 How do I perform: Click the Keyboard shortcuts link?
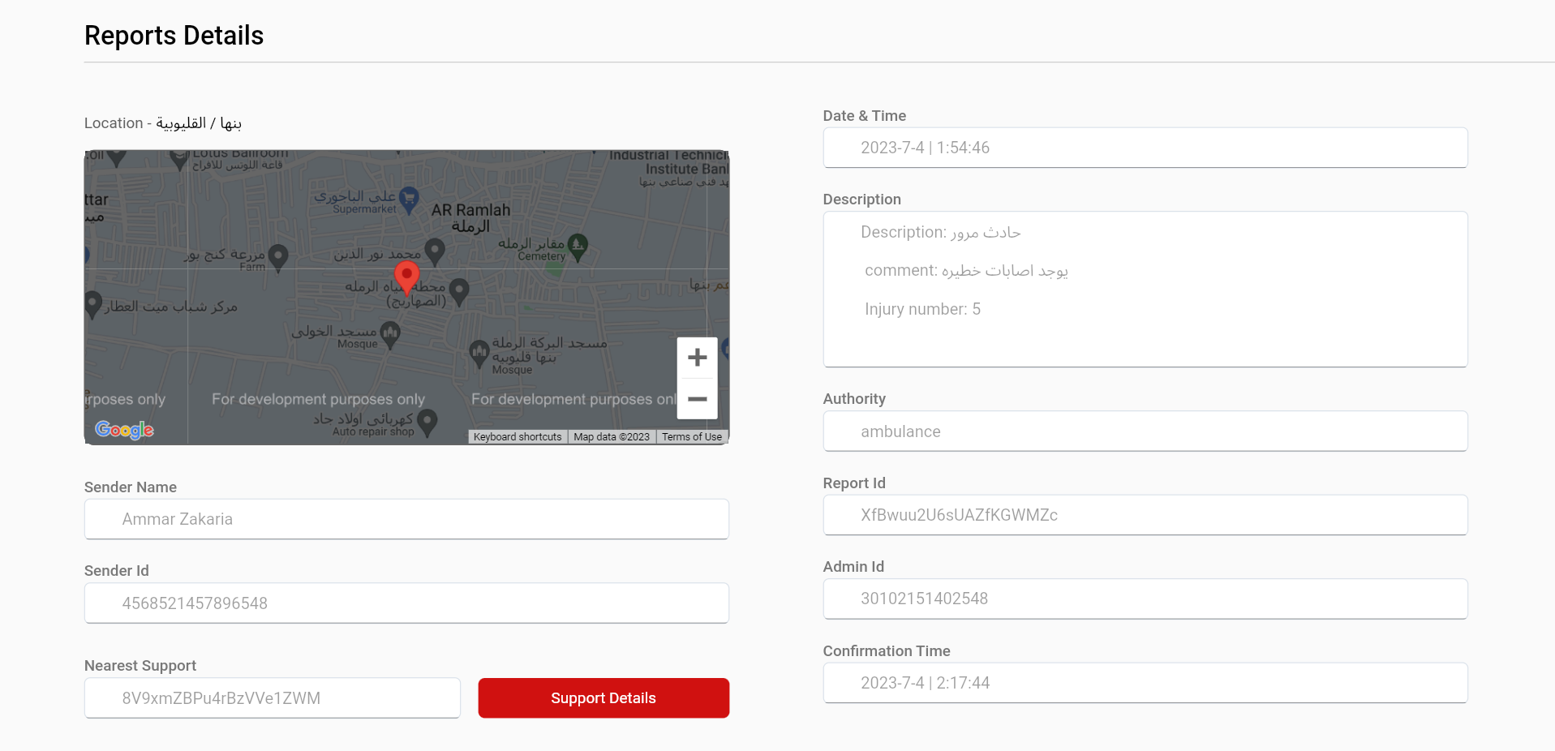click(517, 436)
